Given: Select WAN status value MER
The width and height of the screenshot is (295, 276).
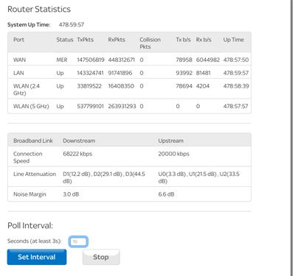Looking at the screenshot, I should (62, 60).
